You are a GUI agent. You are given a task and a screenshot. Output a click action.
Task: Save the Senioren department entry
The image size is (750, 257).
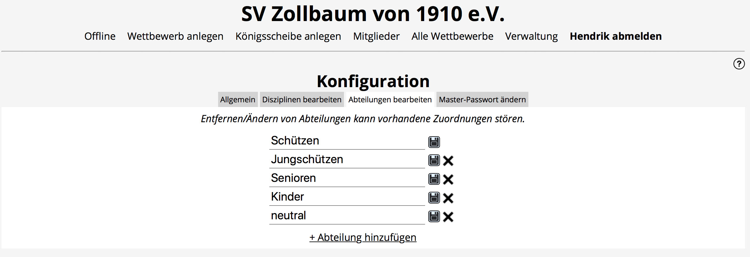tap(434, 179)
